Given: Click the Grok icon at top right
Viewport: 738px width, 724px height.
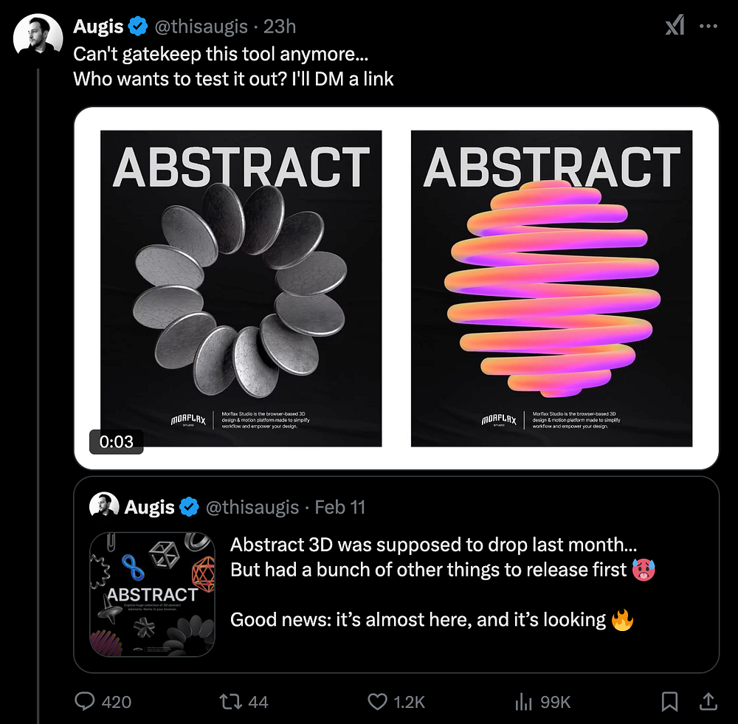Looking at the screenshot, I should tap(675, 27).
